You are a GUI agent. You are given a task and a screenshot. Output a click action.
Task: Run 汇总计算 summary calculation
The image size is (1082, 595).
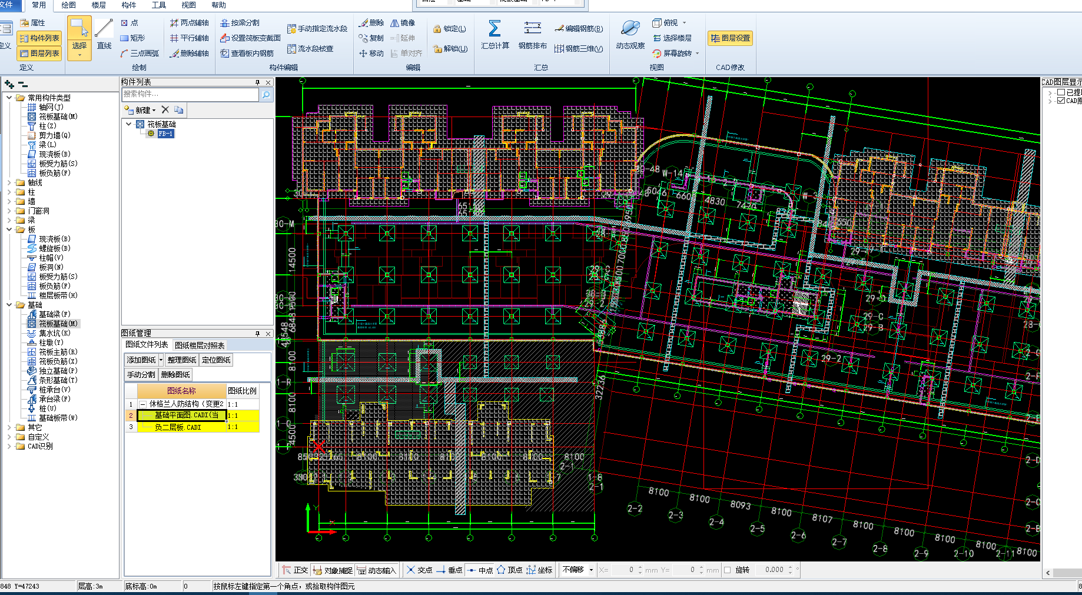click(494, 35)
